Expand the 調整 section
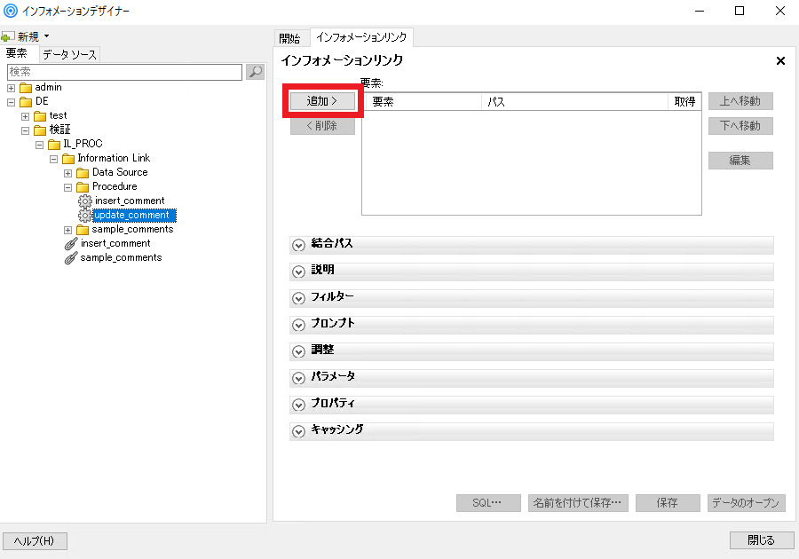Viewport: 799px width, 559px height. click(298, 351)
